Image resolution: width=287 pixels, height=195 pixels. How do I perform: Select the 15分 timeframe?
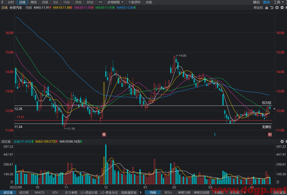(67, 2)
